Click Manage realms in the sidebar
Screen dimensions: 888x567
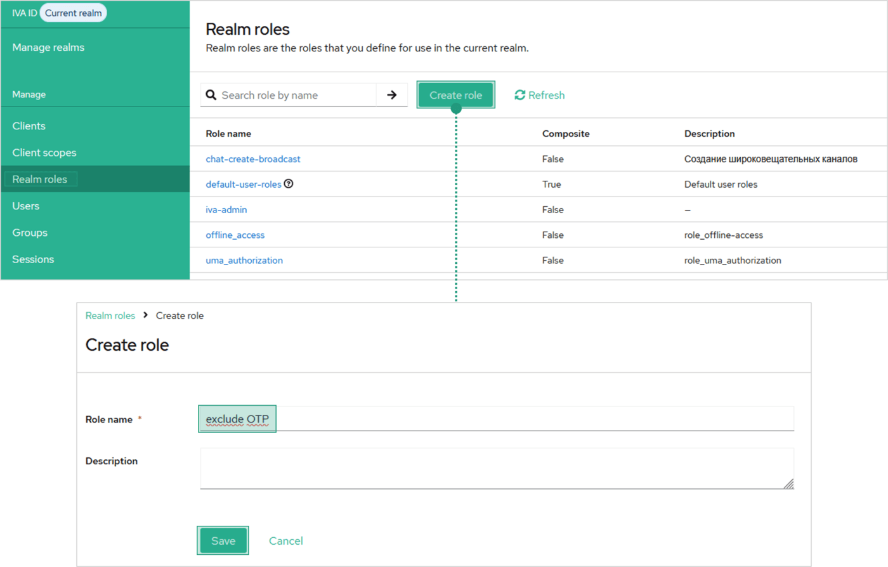click(x=48, y=48)
